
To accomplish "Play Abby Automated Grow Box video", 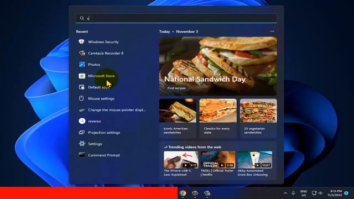I will point(254,160).
